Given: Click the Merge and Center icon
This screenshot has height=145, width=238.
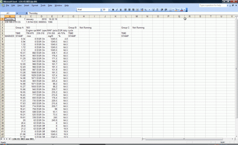Looking at the screenshot, I should 137,10.
